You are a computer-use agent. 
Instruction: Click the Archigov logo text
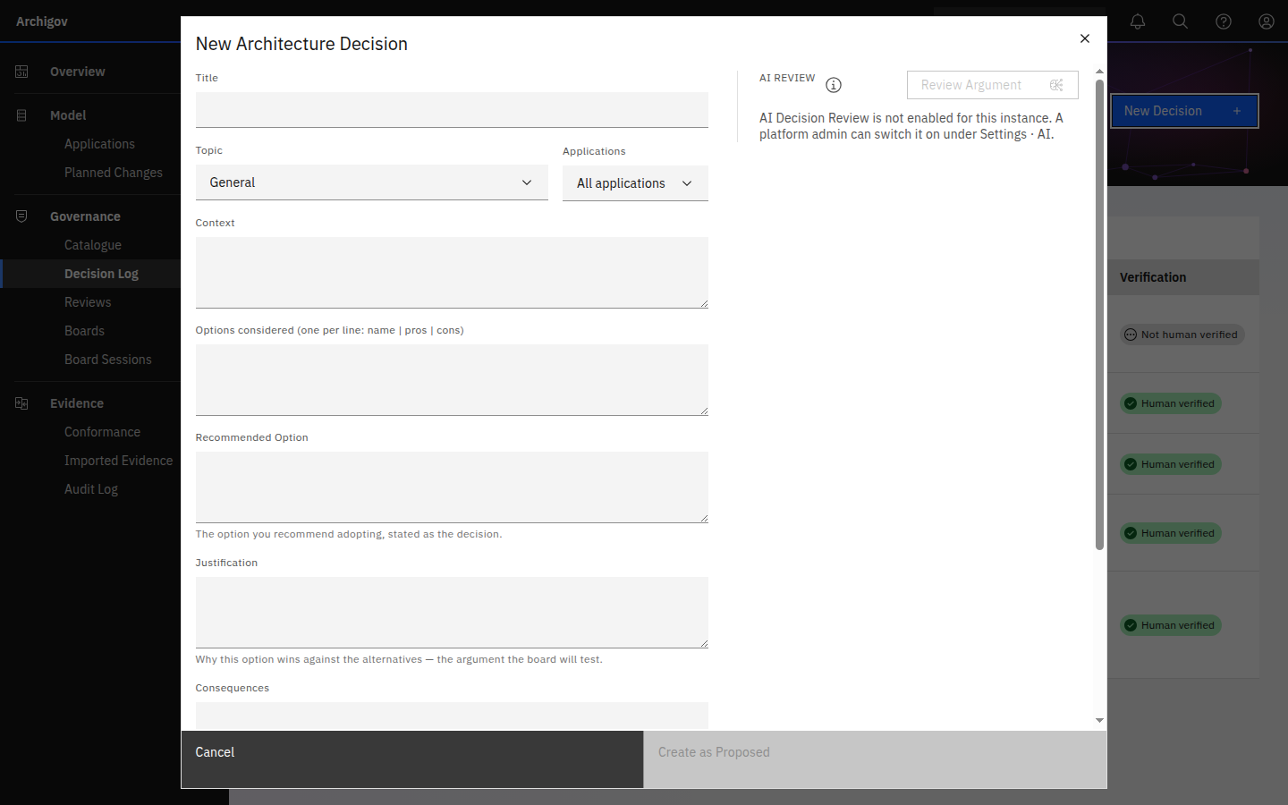tap(42, 21)
